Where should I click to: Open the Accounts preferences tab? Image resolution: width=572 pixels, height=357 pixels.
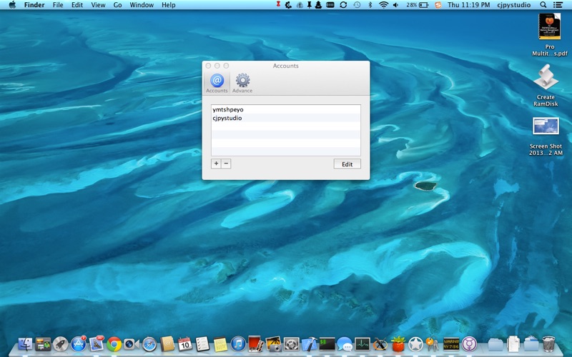coord(217,83)
